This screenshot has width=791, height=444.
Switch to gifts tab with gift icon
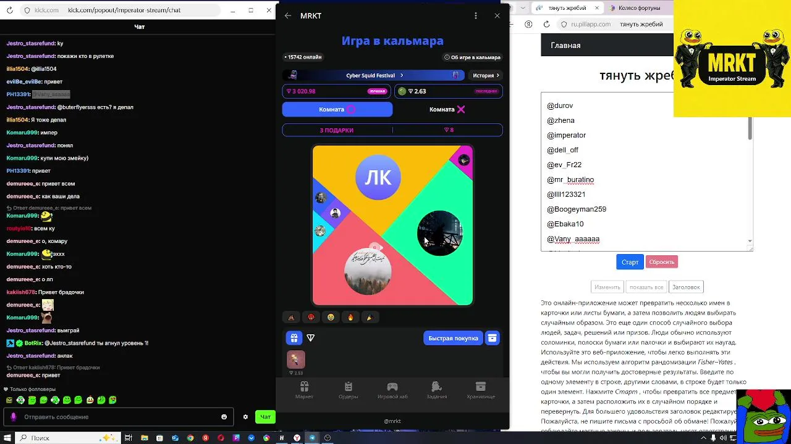coord(294,338)
